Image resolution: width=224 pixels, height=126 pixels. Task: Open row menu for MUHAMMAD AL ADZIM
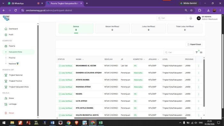point(199,66)
